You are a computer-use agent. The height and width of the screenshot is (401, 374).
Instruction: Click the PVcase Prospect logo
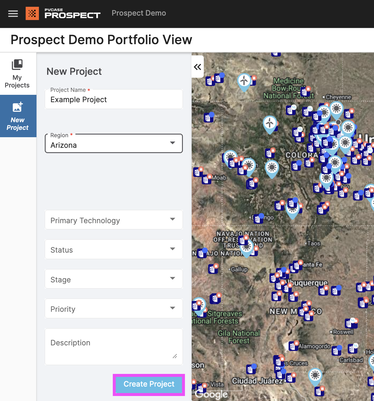pyautogui.click(x=63, y=13)
